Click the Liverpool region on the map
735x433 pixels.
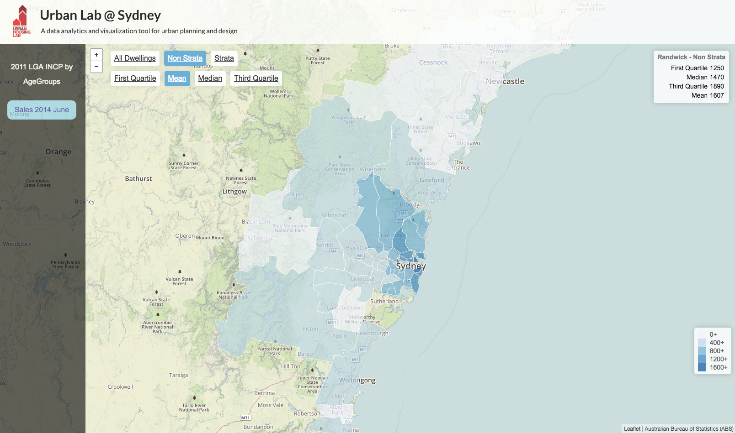point(362,279)
